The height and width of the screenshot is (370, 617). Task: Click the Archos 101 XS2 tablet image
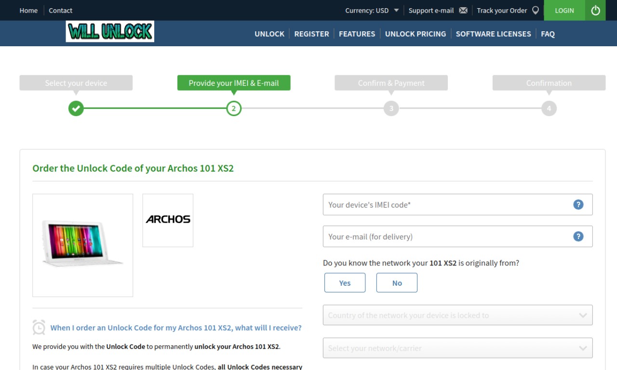[82, 245]
